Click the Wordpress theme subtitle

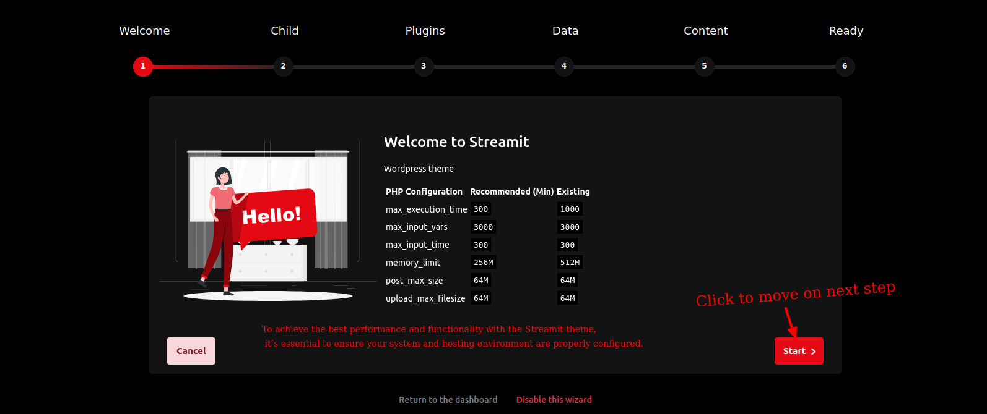point(419,169)
